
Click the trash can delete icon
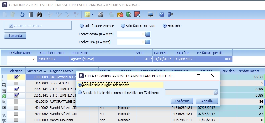(x=31, y=15)
